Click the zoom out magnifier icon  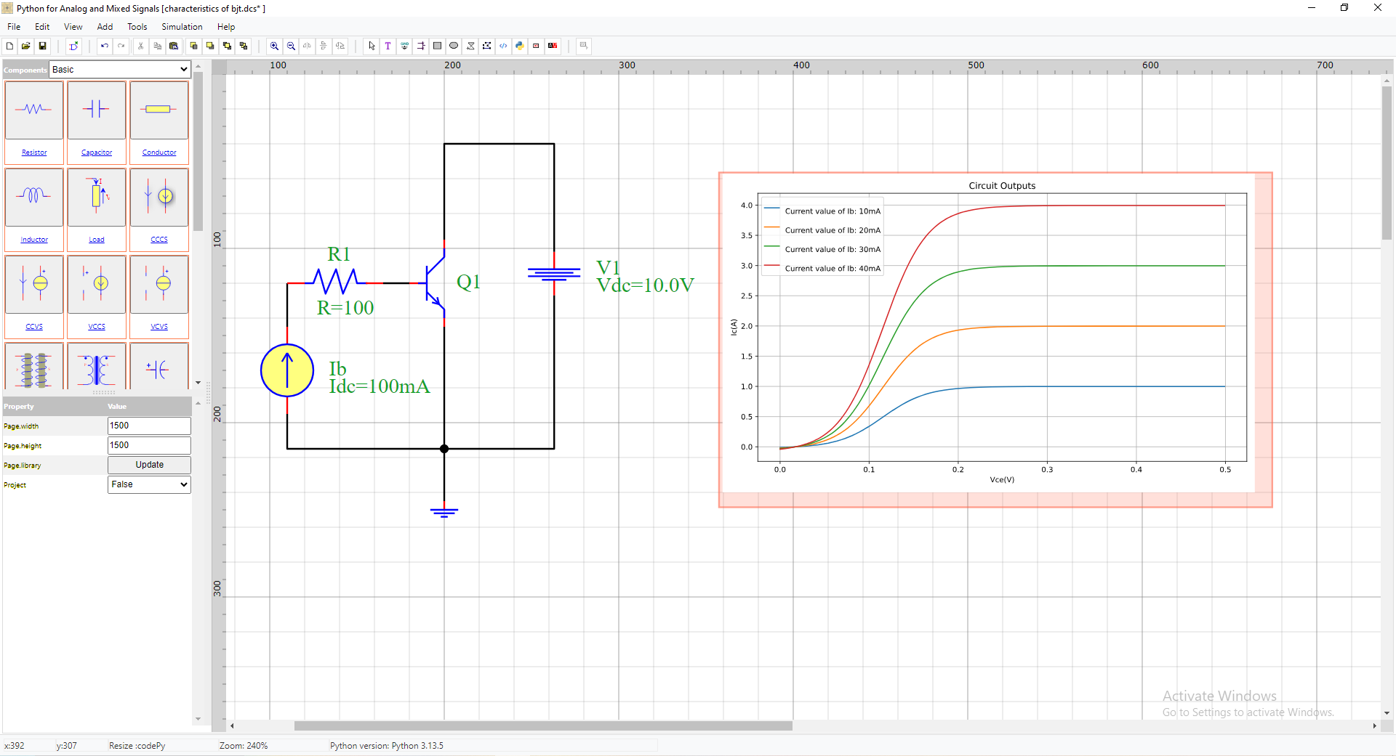coord(291,46)
